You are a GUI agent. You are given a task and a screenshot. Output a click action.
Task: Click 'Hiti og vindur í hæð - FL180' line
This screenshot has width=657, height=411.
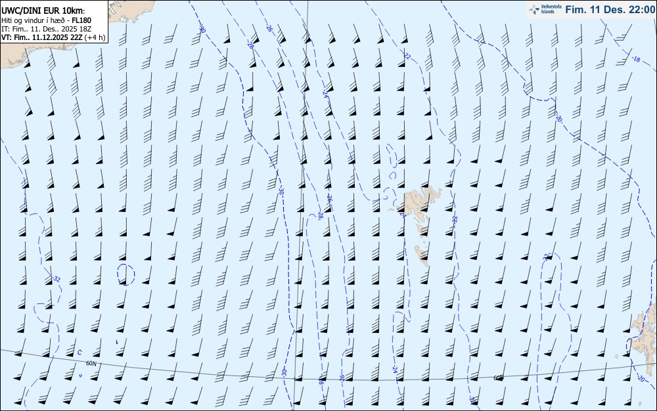click(46, 20)
